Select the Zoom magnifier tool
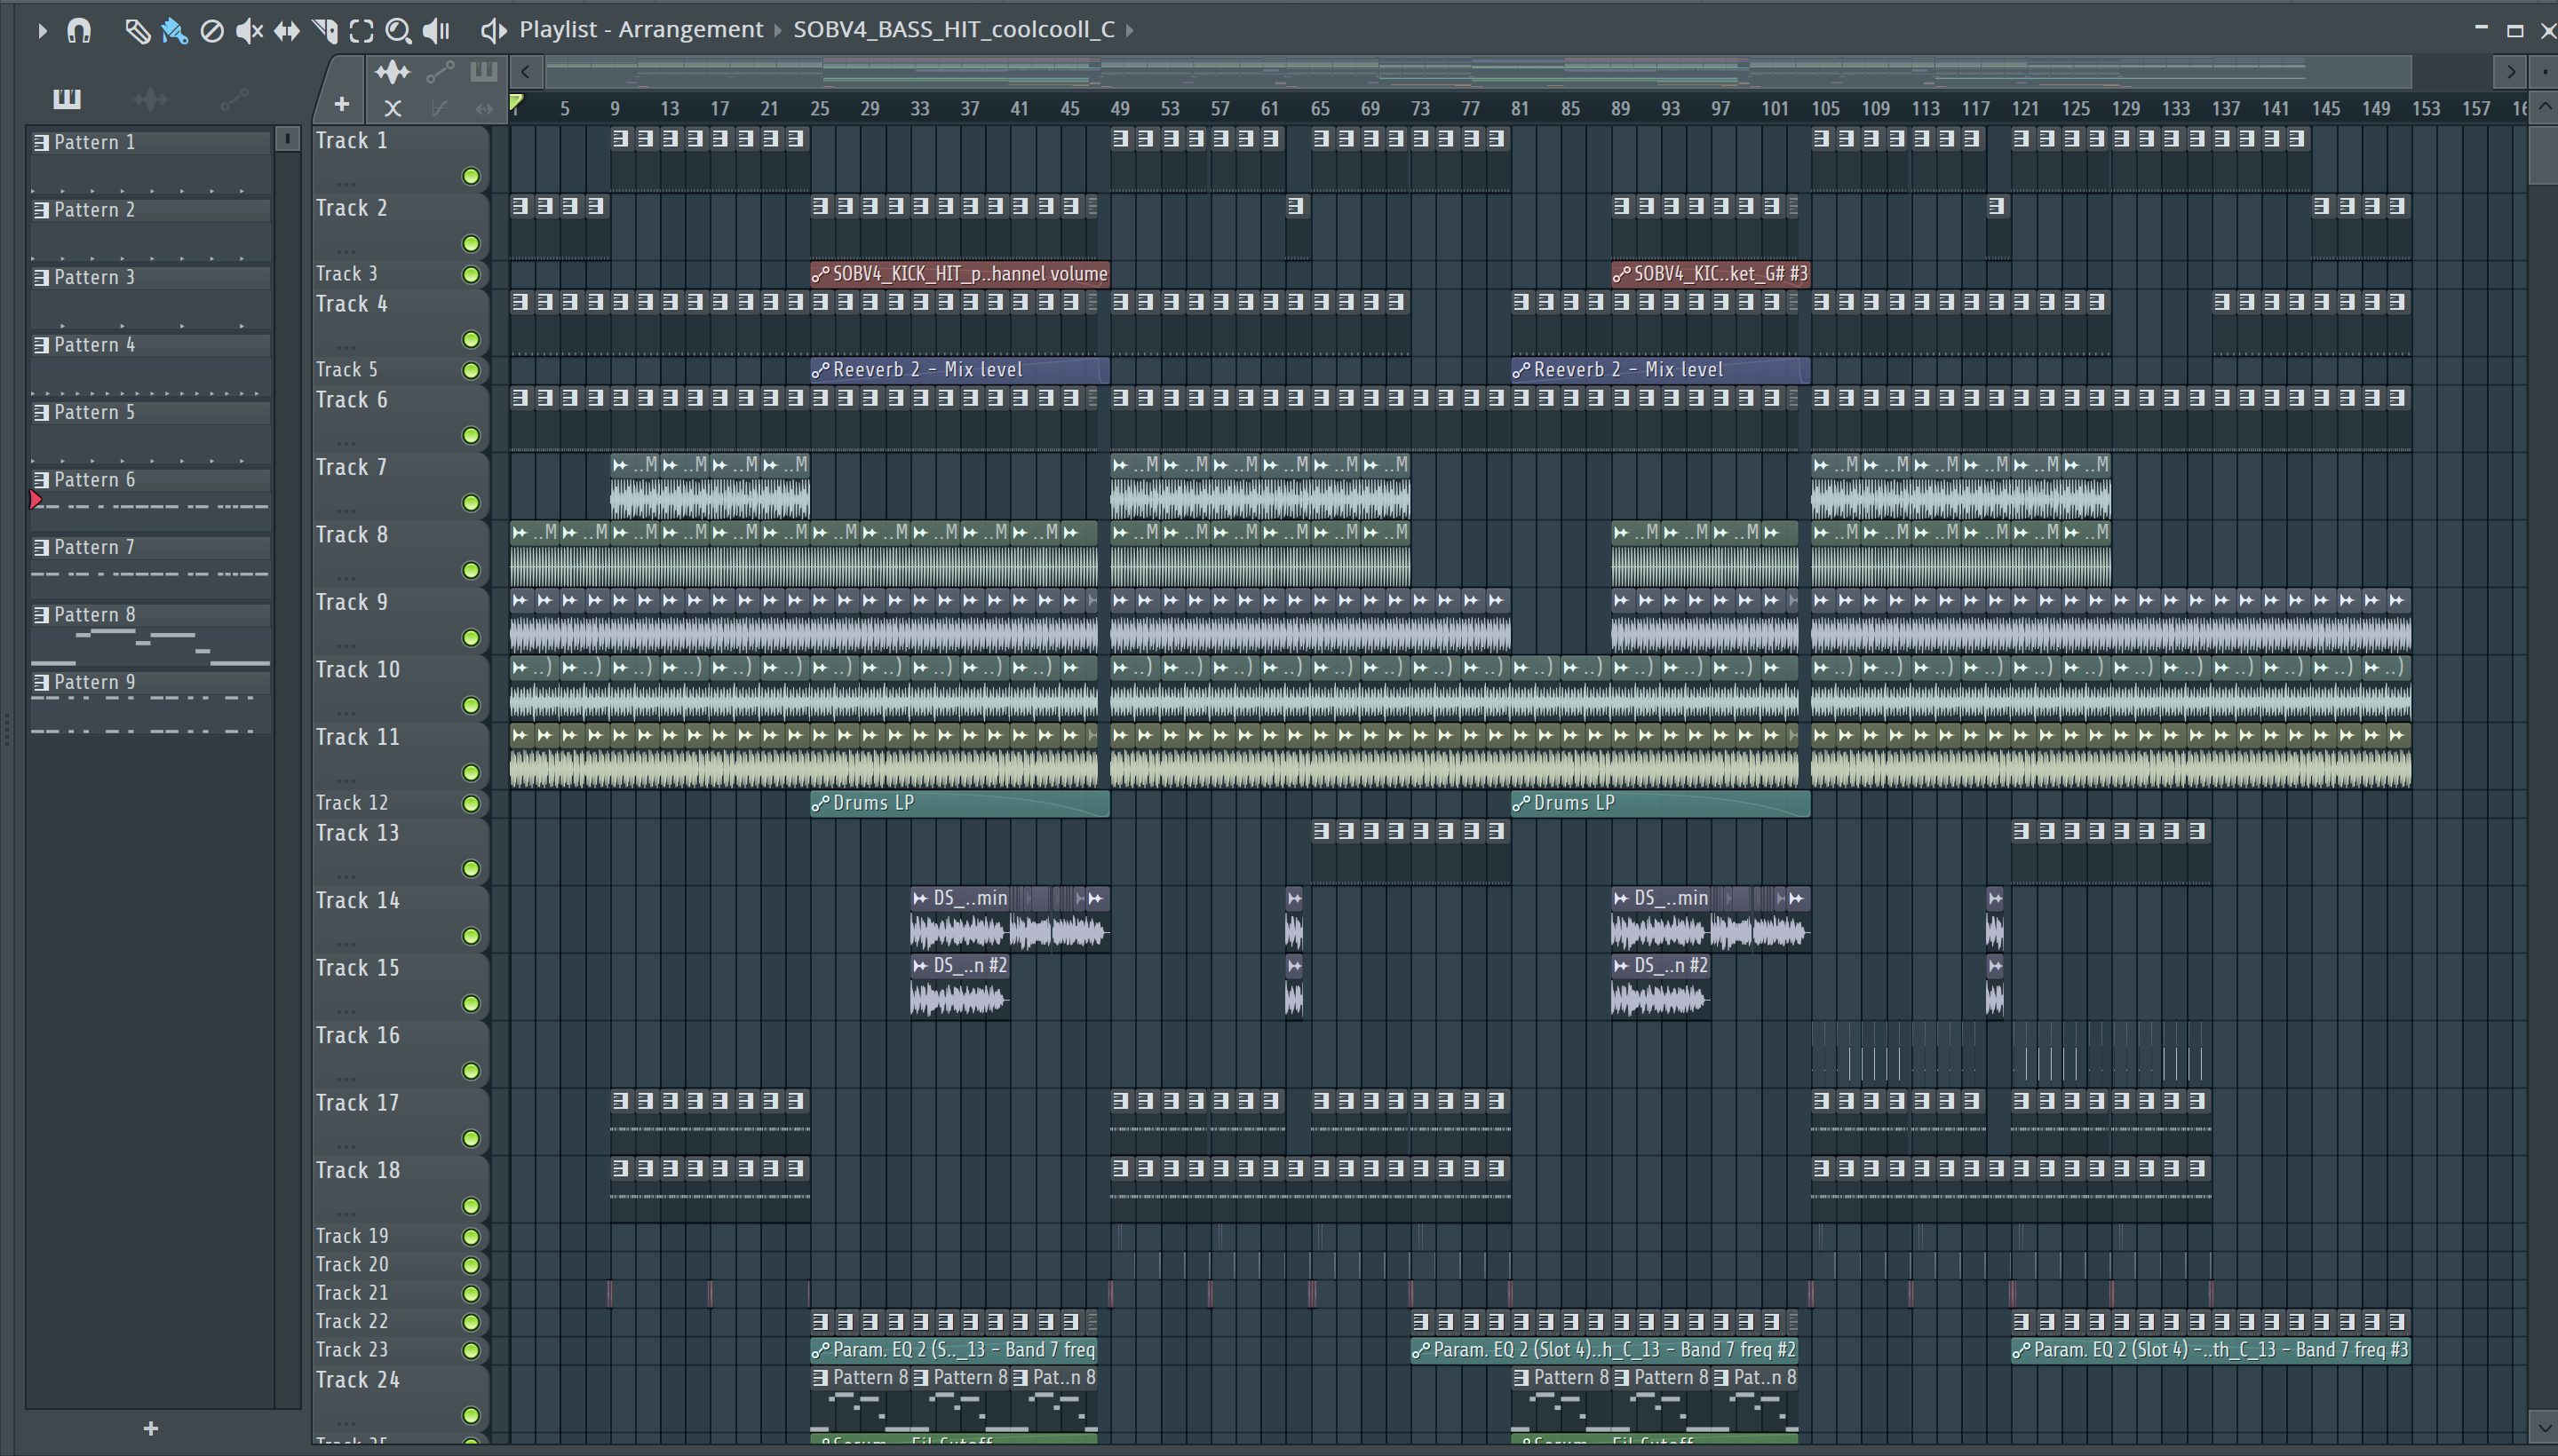The height and width of the screenshot is (1456, 2558). [398, 31]
